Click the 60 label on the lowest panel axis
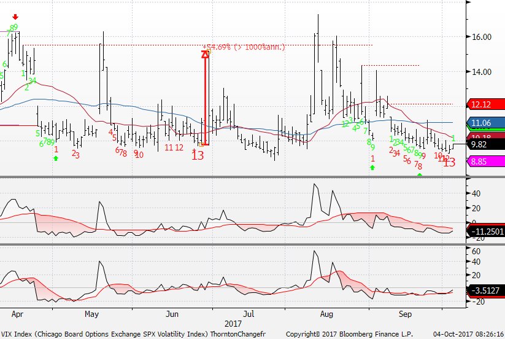 476,251
